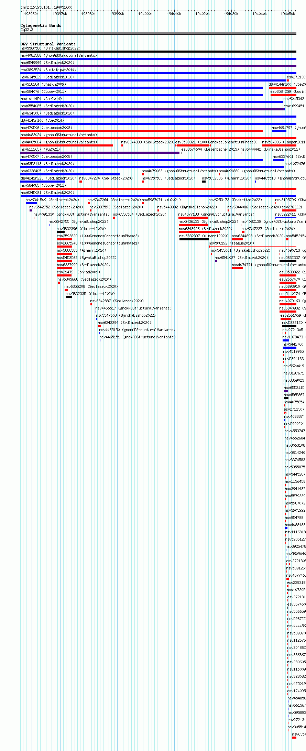Click the nsv470506 (Jakobsson2008) label

46,128
